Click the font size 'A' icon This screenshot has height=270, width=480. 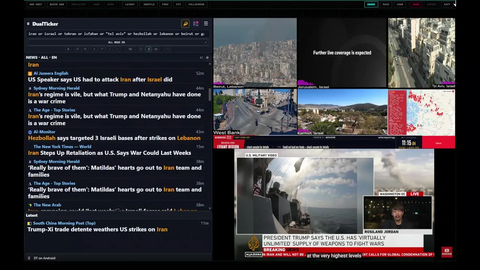[x=68, y=49]
